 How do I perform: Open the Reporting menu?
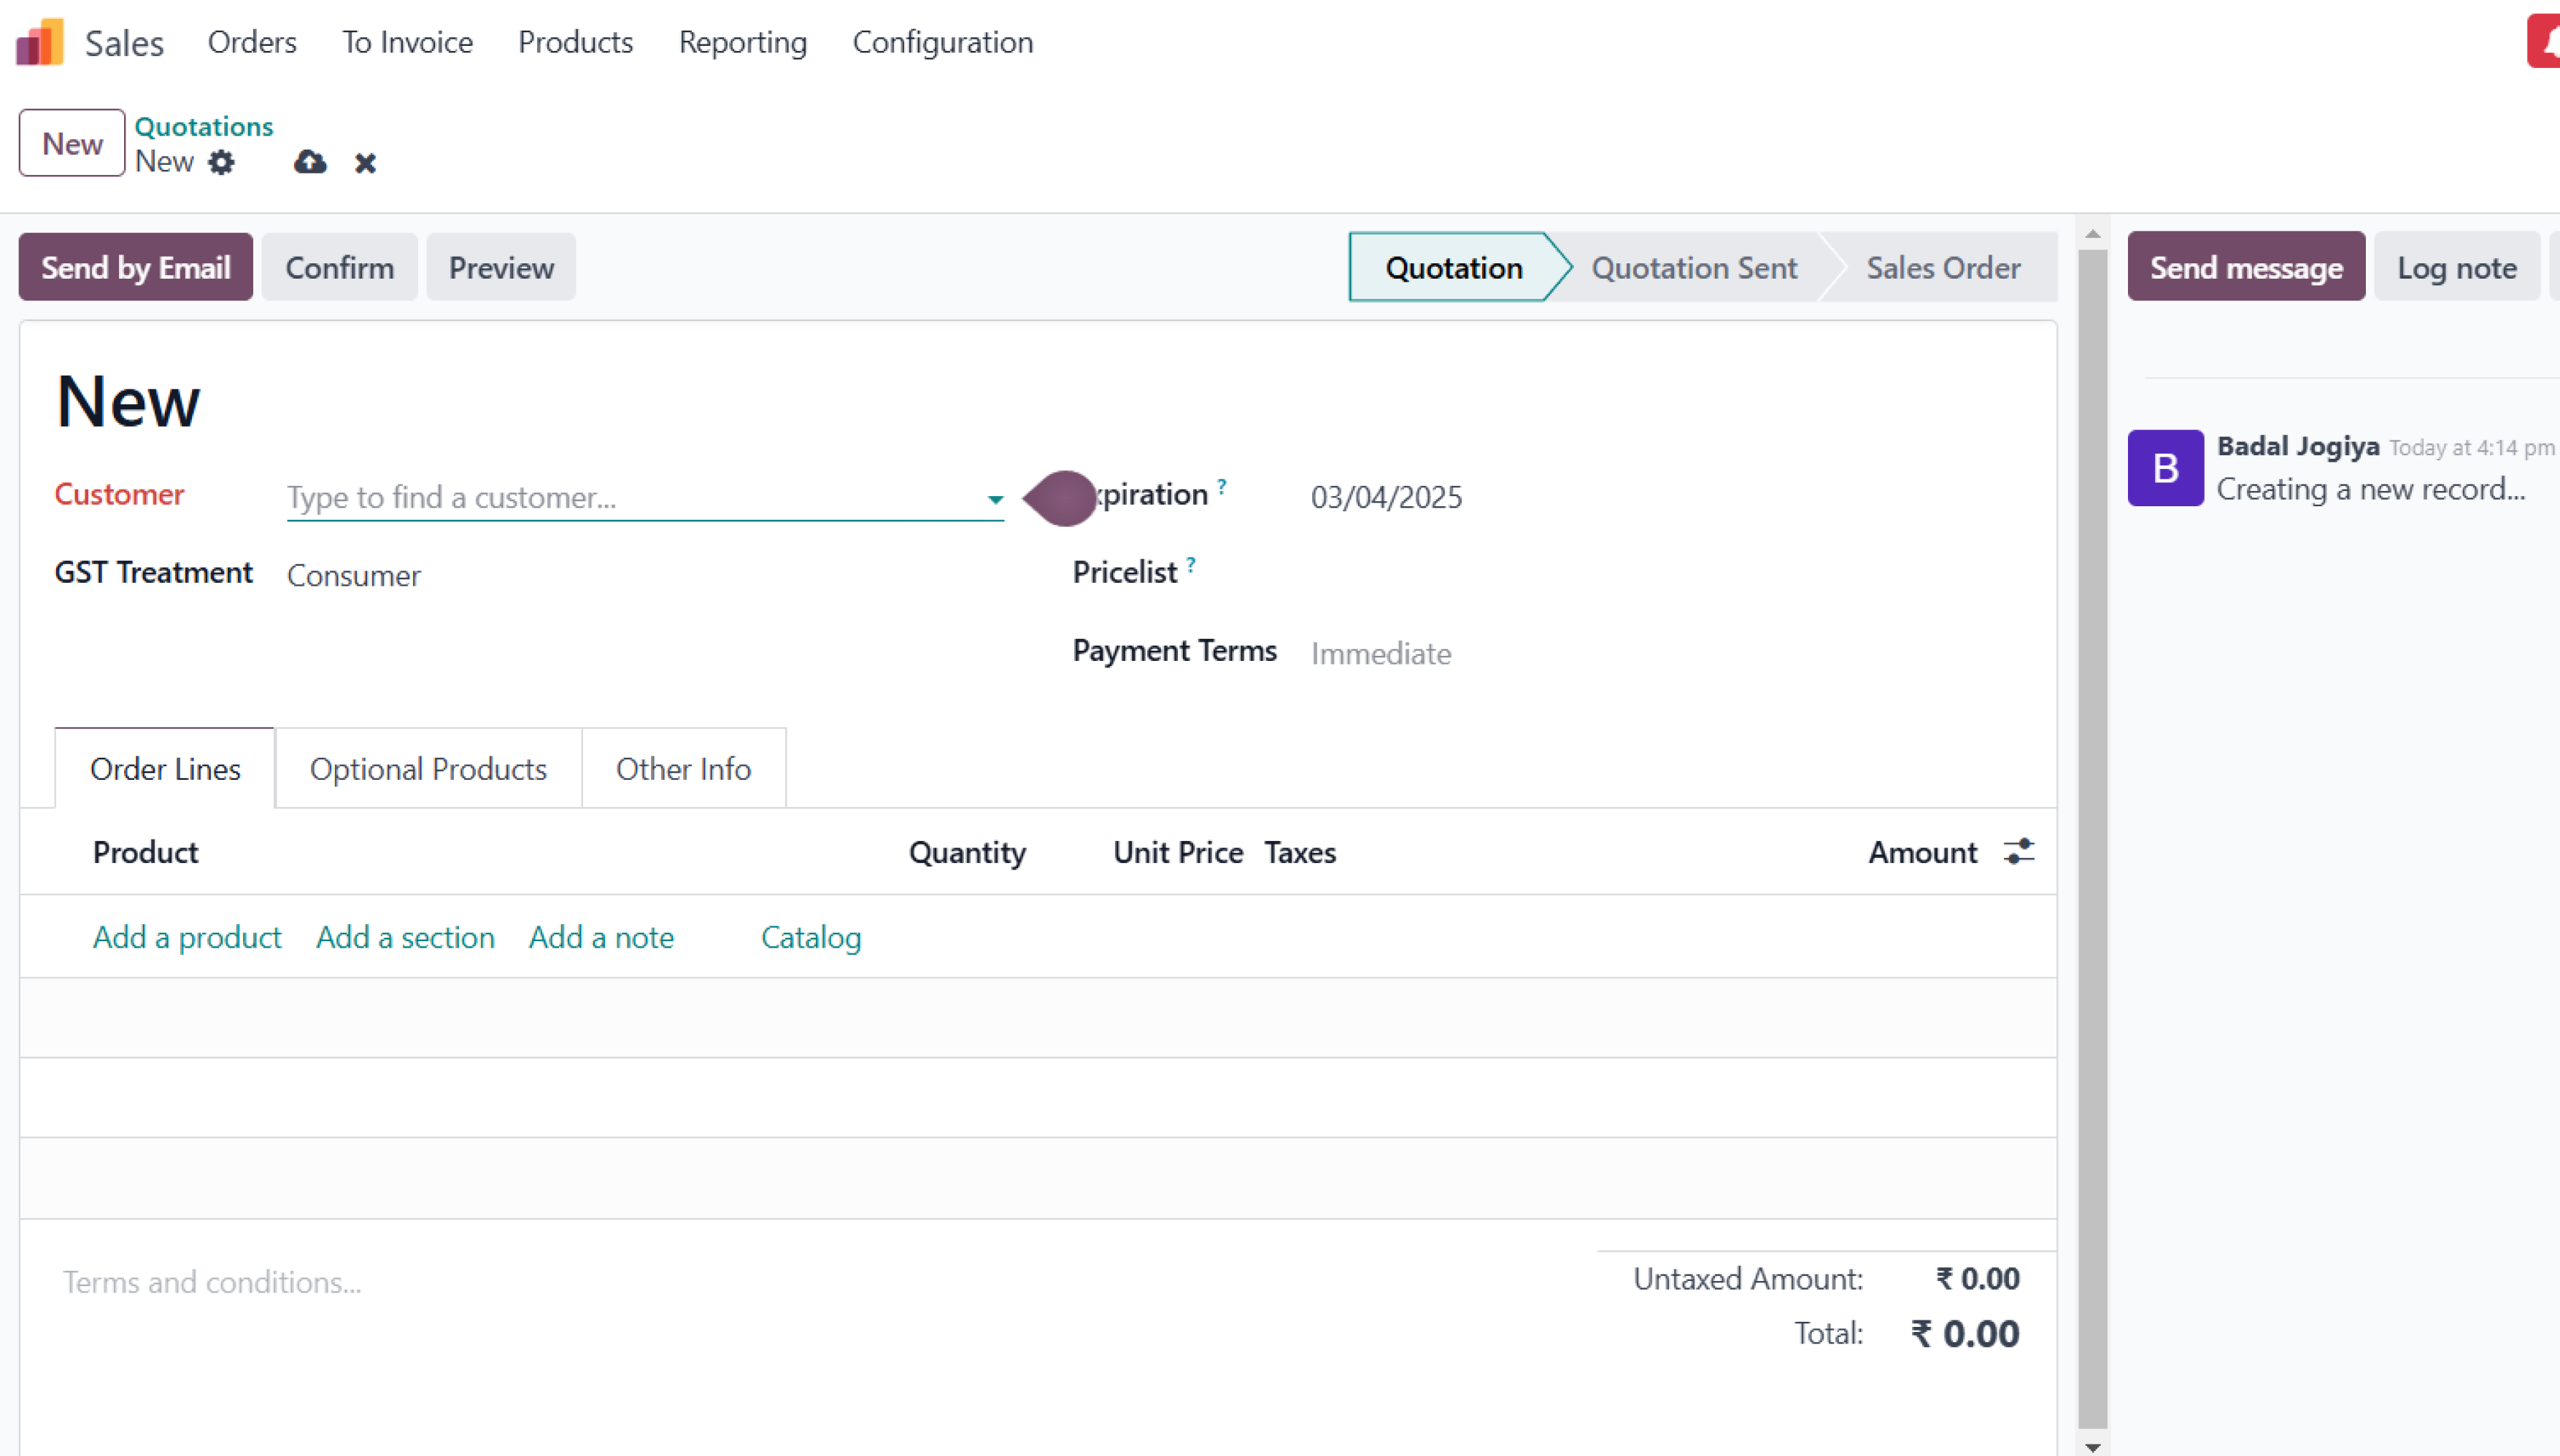coord(742,42)
